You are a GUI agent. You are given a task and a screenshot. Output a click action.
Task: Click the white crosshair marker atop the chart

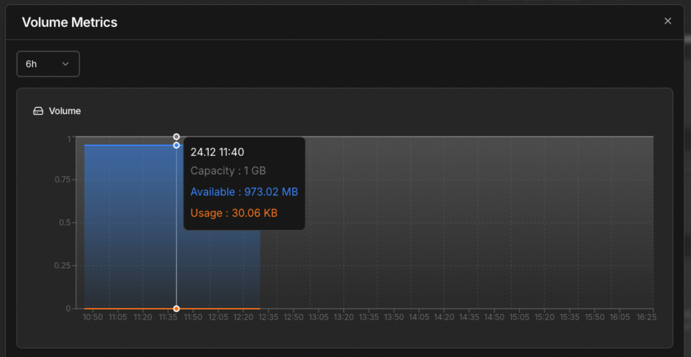pos(176,137)
